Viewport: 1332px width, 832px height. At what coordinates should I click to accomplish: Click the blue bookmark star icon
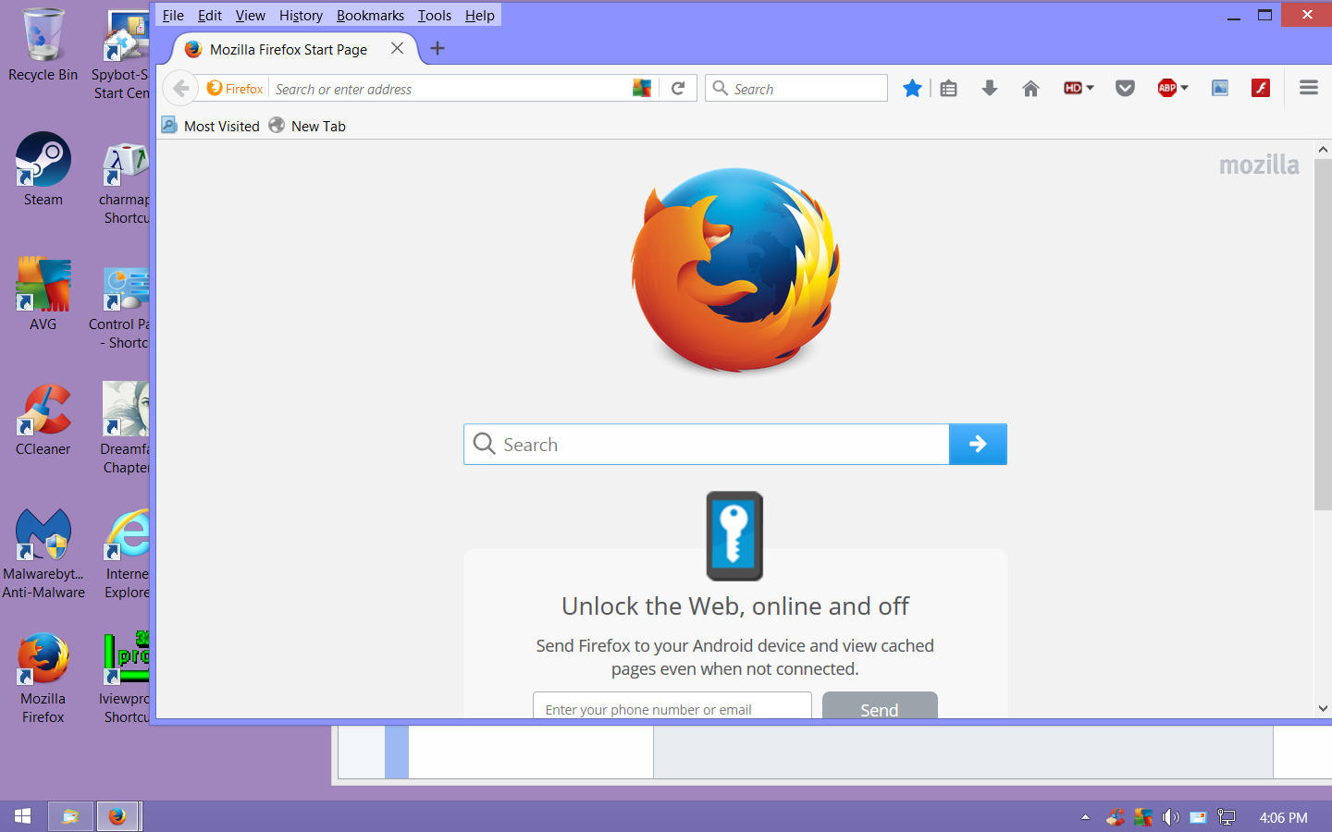tap(912, 89)
